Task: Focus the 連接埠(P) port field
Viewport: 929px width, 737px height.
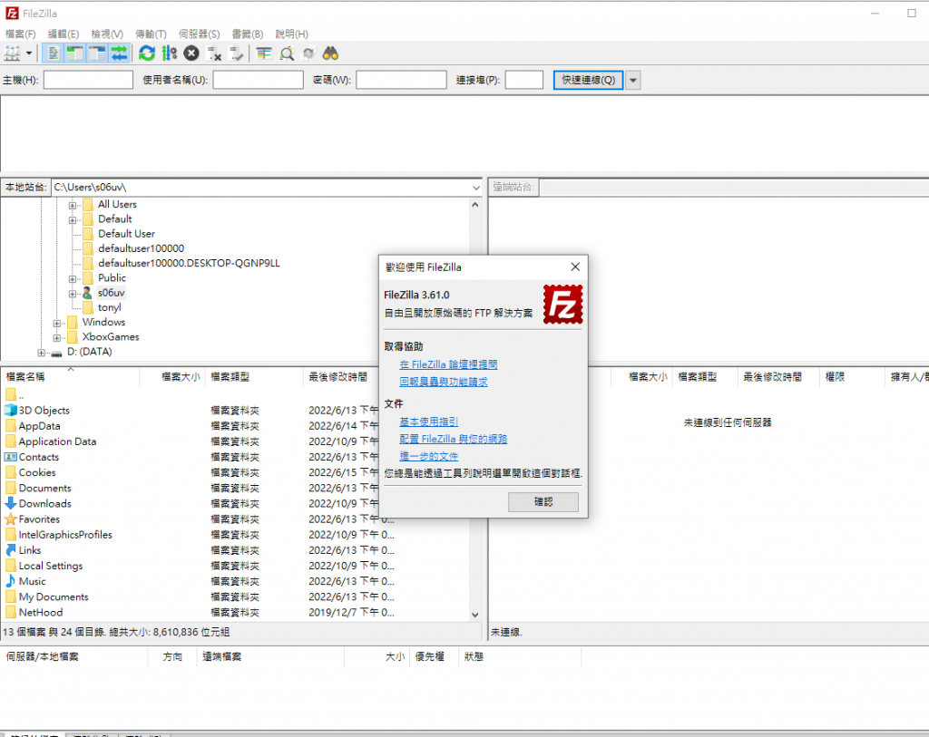Action: click(523, 80)
